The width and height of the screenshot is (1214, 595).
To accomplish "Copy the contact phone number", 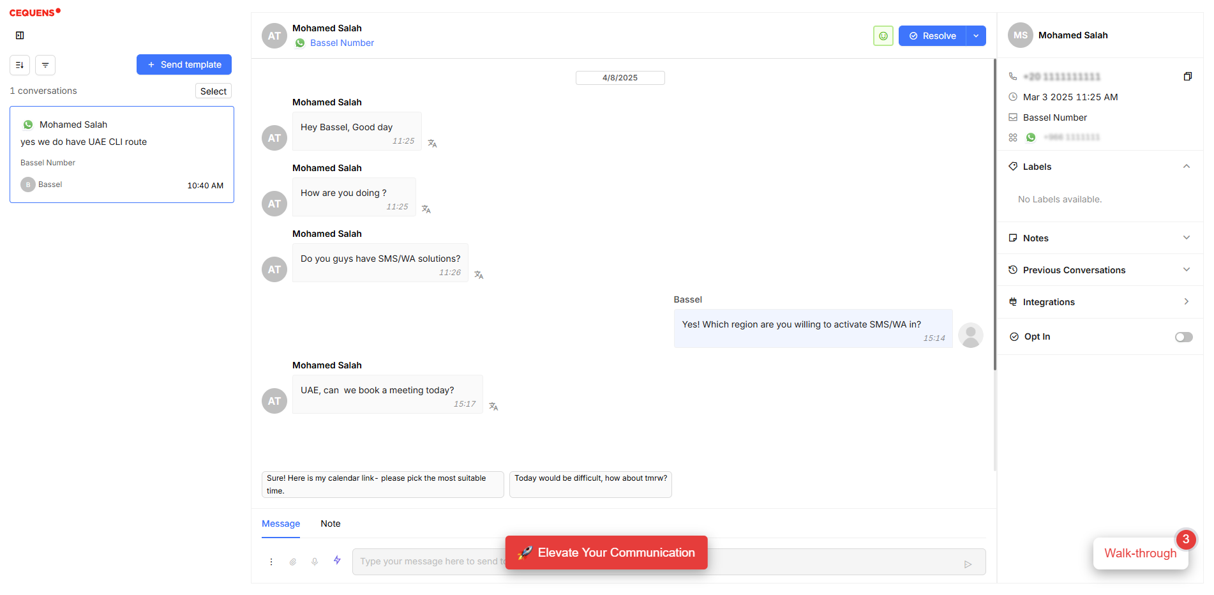I will [1187, 77].
